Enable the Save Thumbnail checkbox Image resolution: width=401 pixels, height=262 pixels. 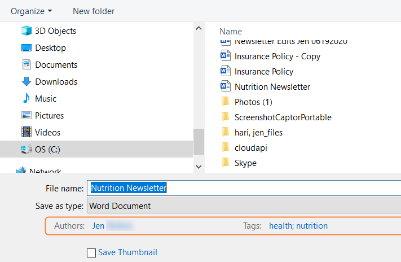91,253
